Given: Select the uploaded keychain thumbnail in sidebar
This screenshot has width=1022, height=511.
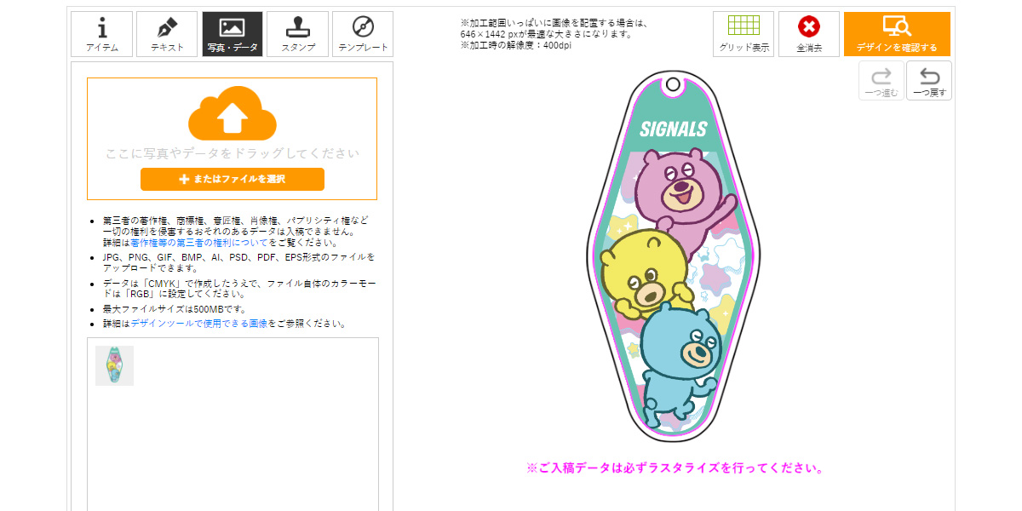Looking at the screenshot, I should coord(114,366).
